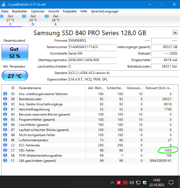Click the serial number field S1ANNSAF217742X

click(93, 47)
